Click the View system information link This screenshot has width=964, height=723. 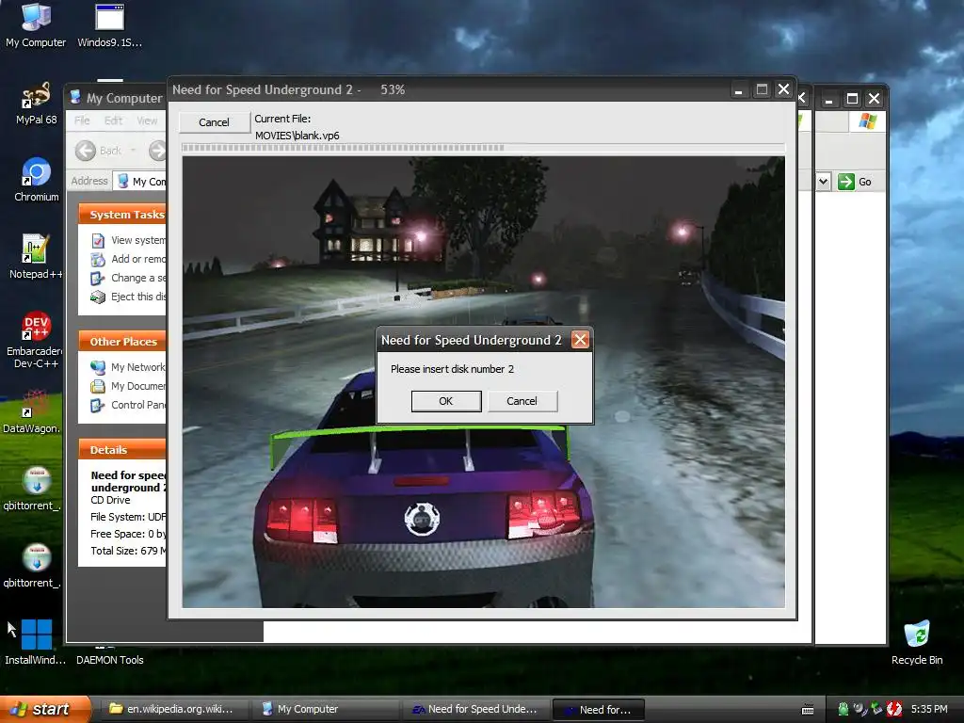coord(137,240)
